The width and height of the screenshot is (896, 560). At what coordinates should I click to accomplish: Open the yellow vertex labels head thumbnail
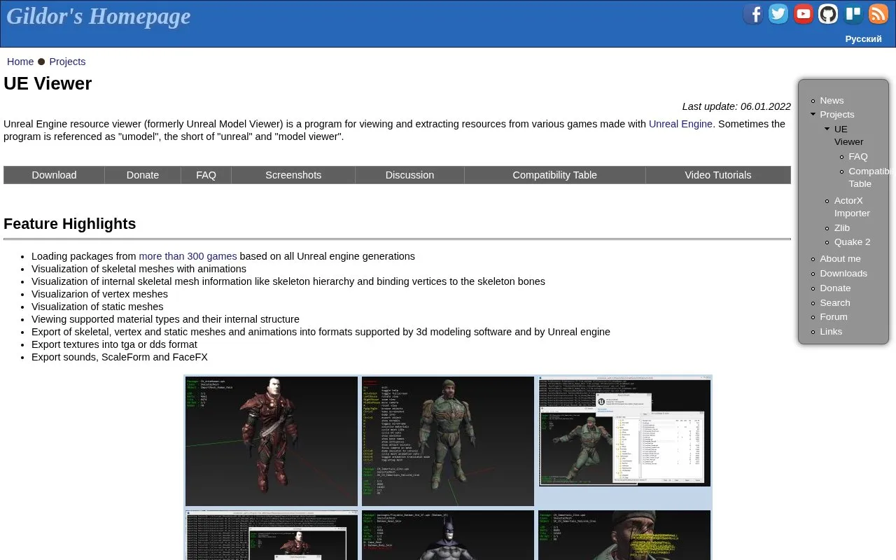(x=624, y=535)
